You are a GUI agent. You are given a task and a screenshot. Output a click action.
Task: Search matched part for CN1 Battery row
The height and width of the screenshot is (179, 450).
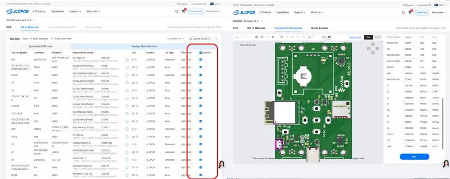click(x=127, y=129)
